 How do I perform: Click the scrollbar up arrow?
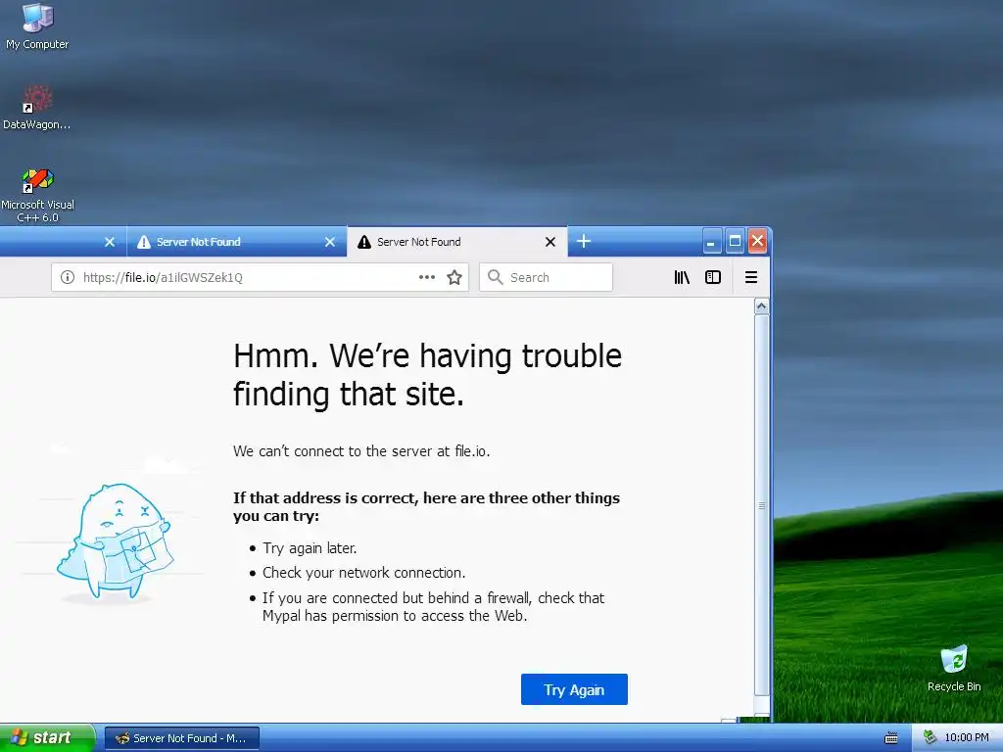pos(761,306)
